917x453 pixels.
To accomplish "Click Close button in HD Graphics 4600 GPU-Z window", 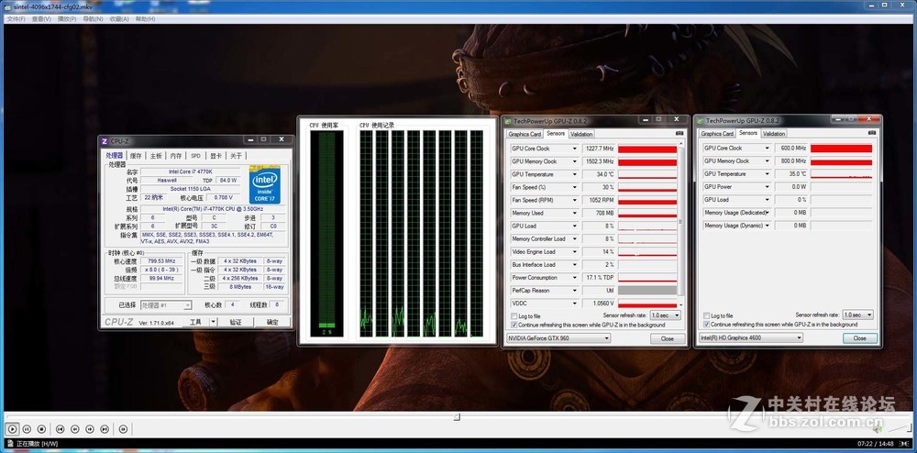I will tap(860, 337).
